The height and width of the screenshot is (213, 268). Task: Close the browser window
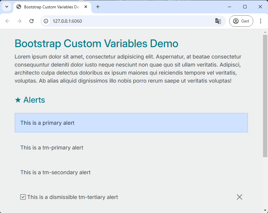tap(260, 7)
